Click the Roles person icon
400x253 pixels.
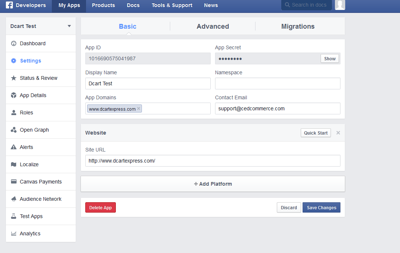pyautogui.click(x=14, y=113)
